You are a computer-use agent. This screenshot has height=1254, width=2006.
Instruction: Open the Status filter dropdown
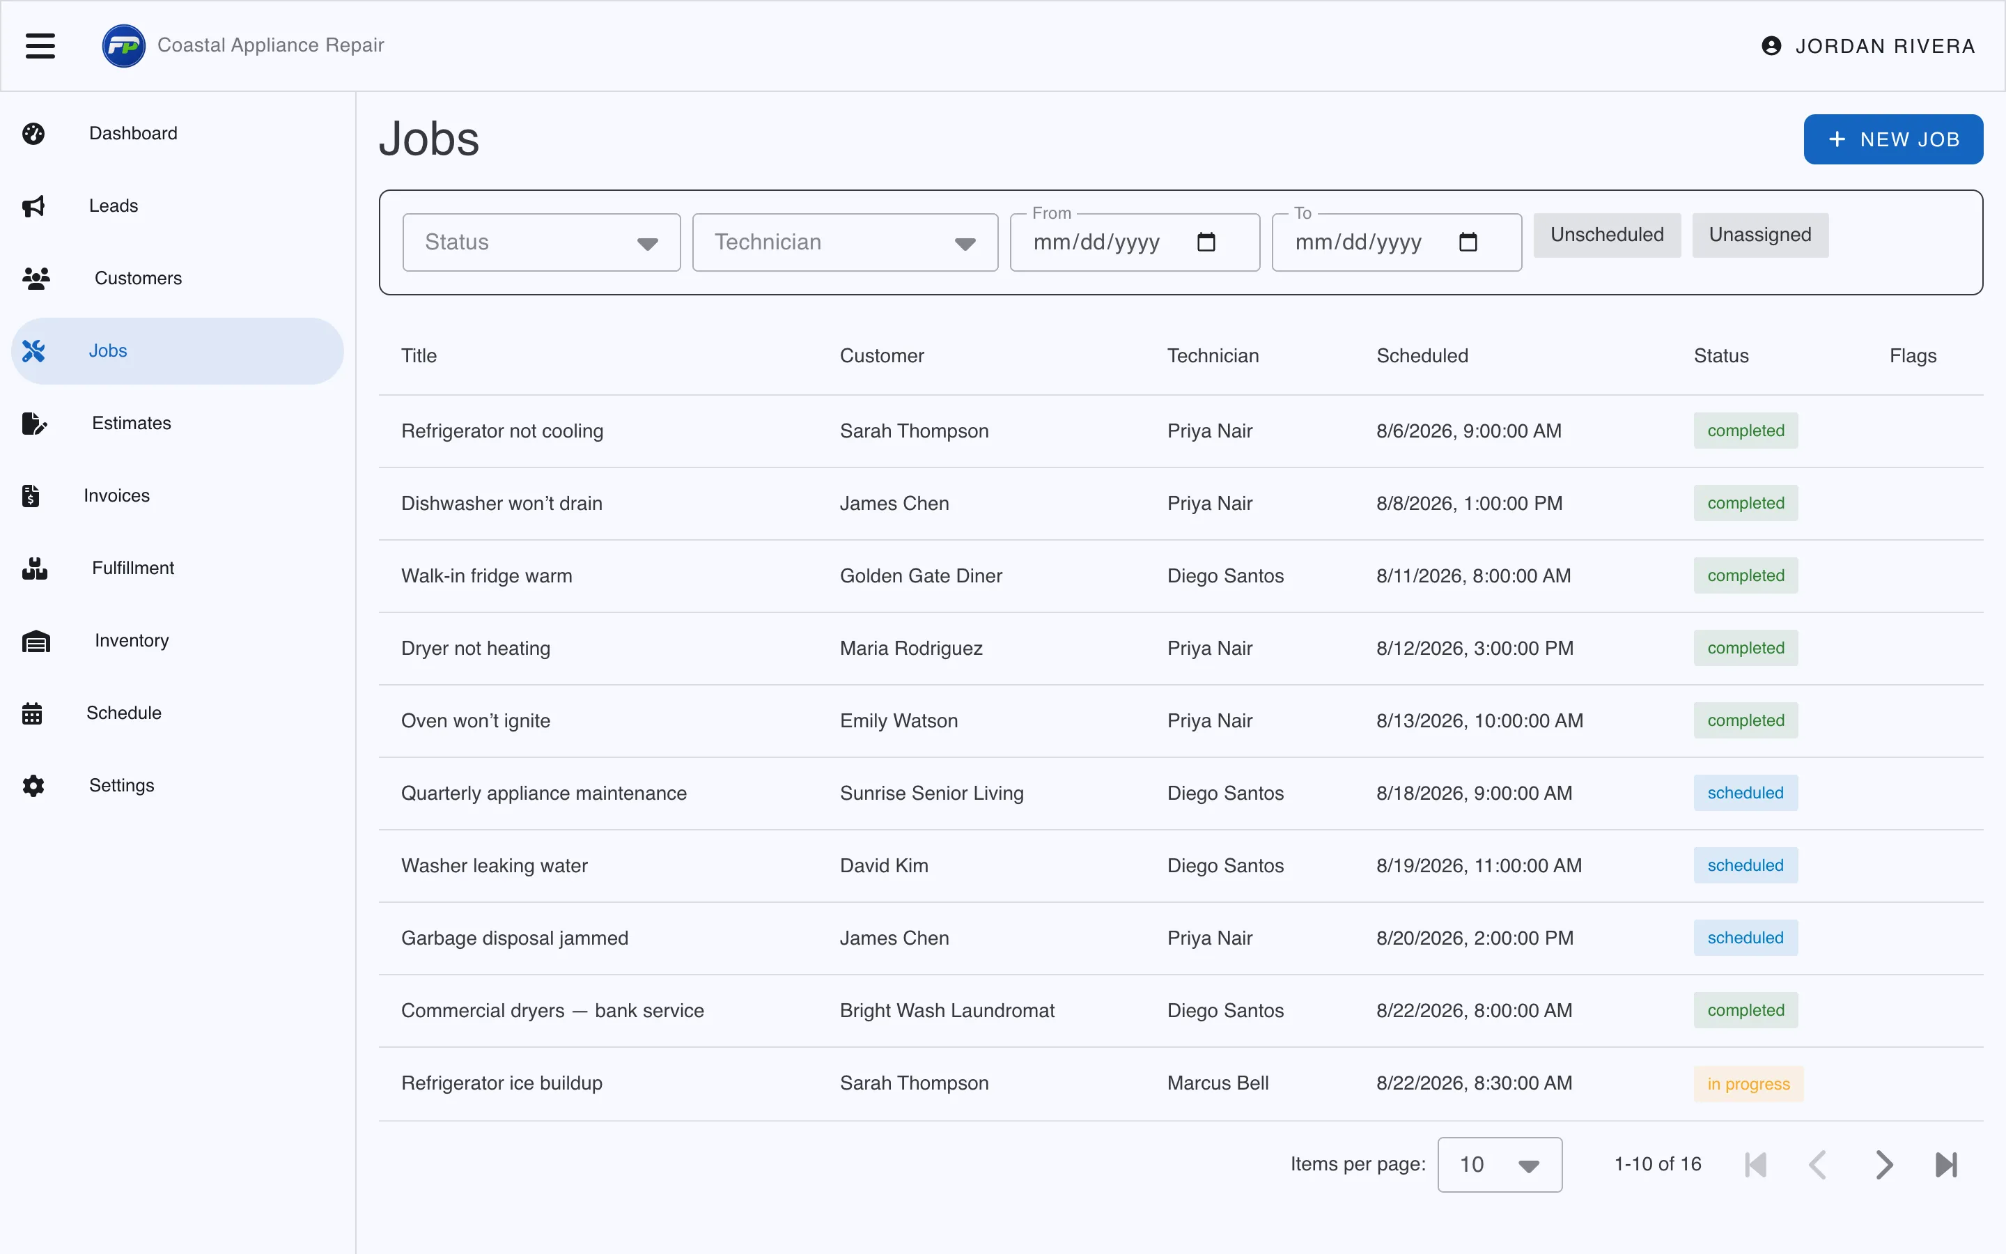coord(541,242)
